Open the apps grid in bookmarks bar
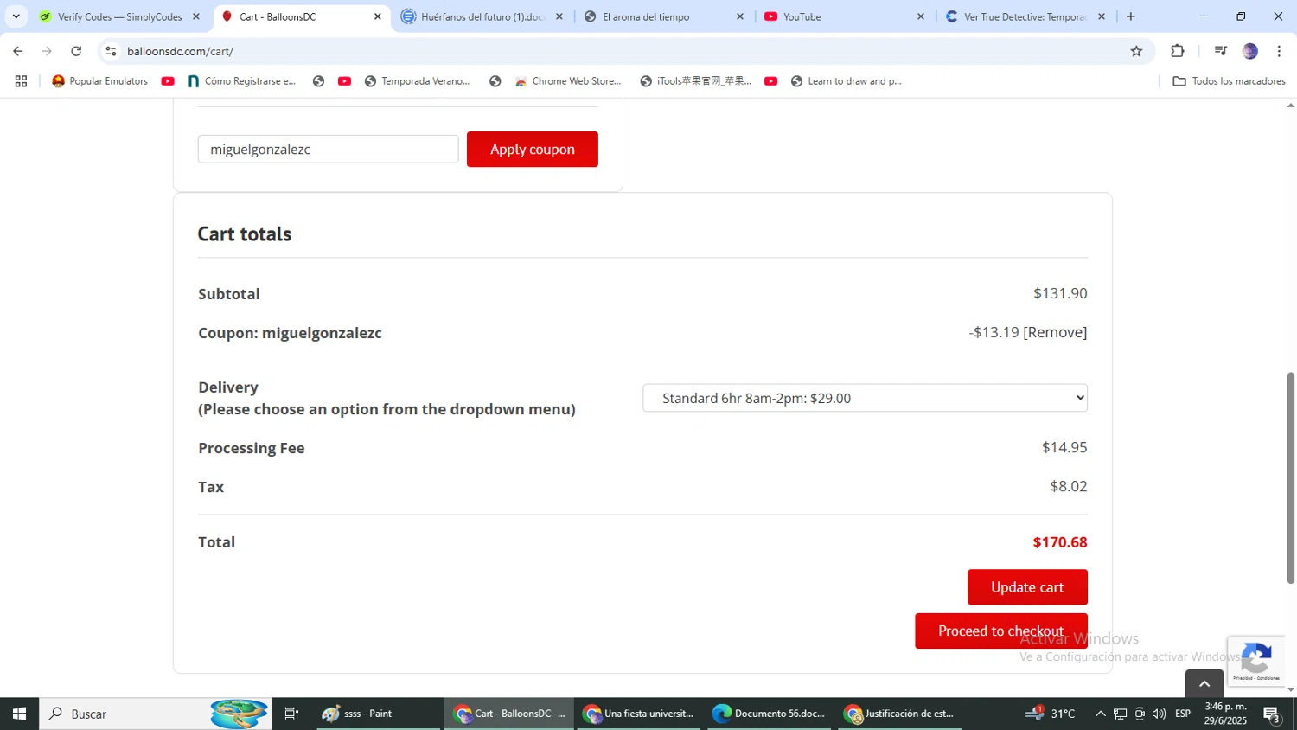This screenshot has width=1297, height=730. [21, 81]
